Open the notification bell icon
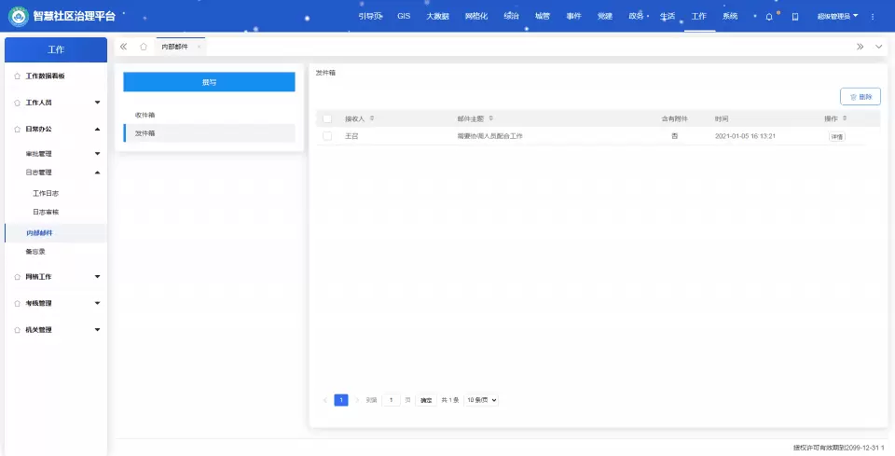This screenshot has height=456, width=895. pos(769,17)
